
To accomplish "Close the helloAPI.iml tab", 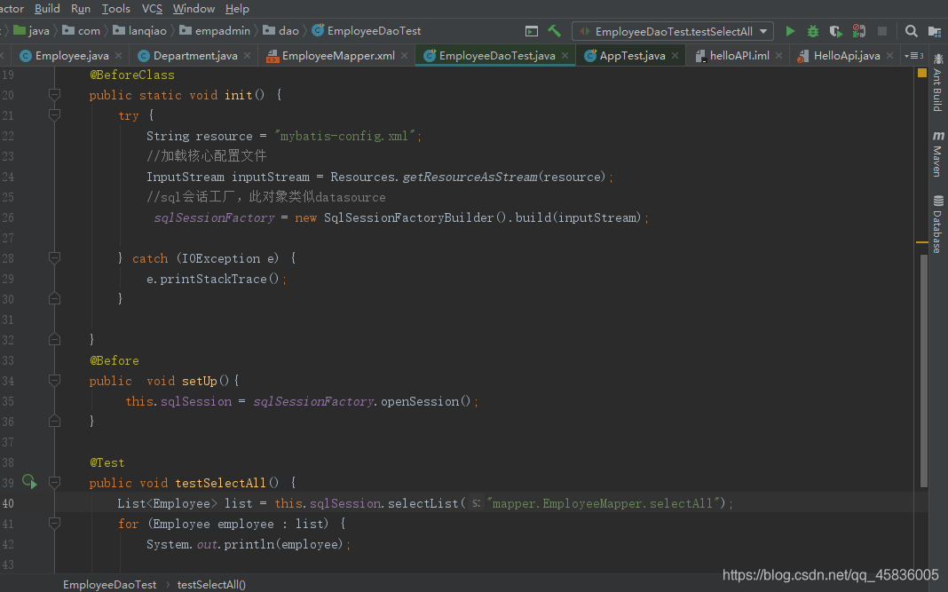I will [x=778, y=56].
